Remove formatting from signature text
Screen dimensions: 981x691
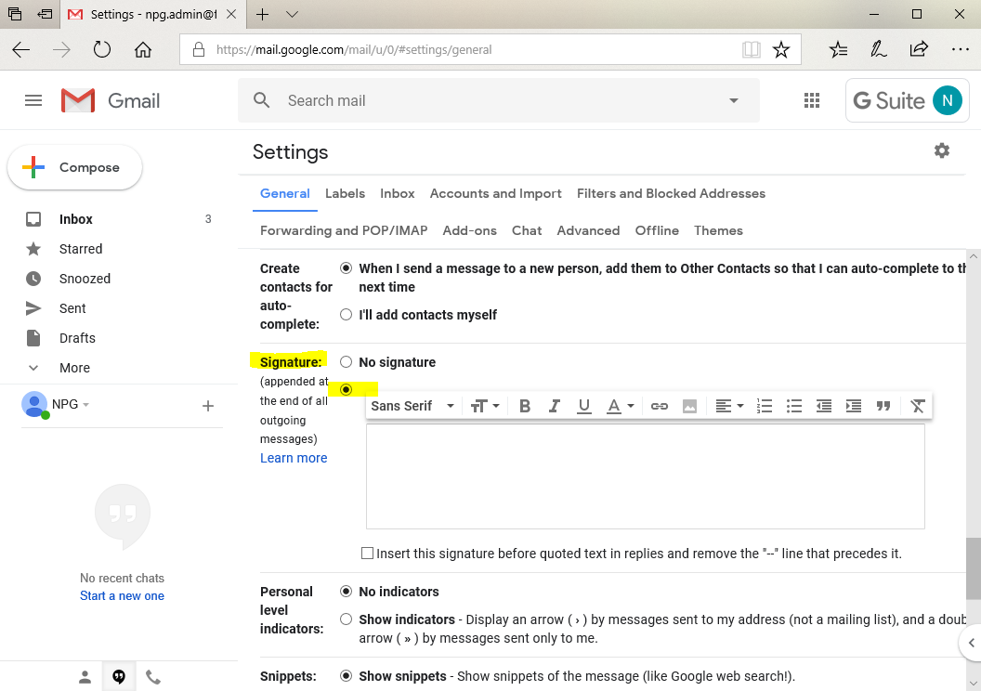(918, 406)
